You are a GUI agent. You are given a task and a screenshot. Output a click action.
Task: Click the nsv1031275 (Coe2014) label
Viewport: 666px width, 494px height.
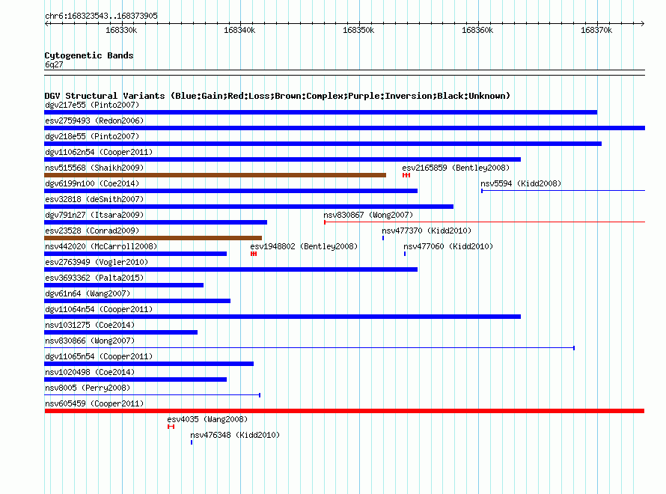tap(90, 325)
